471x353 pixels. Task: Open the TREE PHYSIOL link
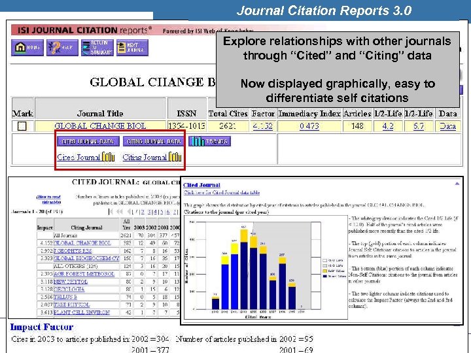pos(71,305)
